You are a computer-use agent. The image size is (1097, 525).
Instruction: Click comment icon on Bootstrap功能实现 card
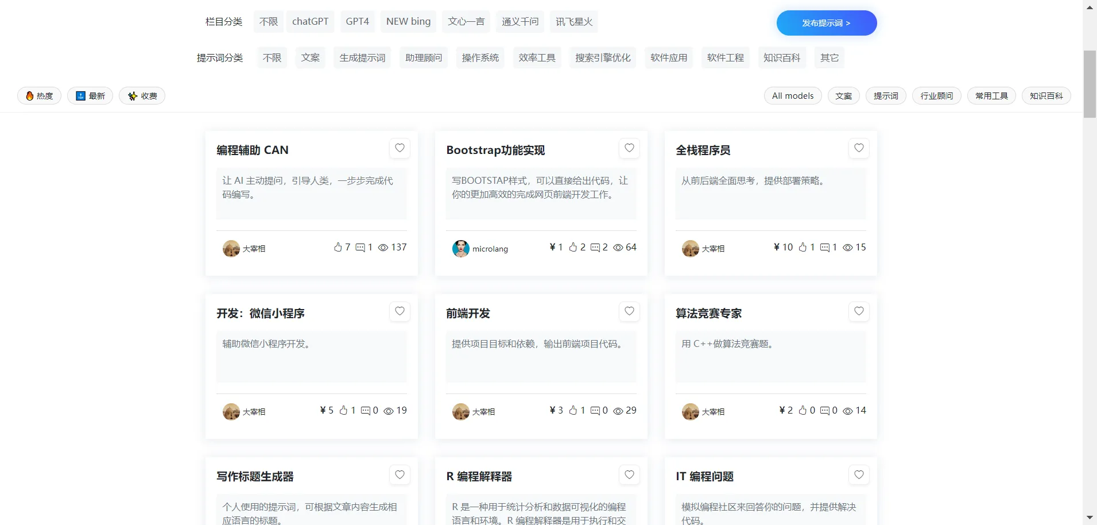pos(595,248)
